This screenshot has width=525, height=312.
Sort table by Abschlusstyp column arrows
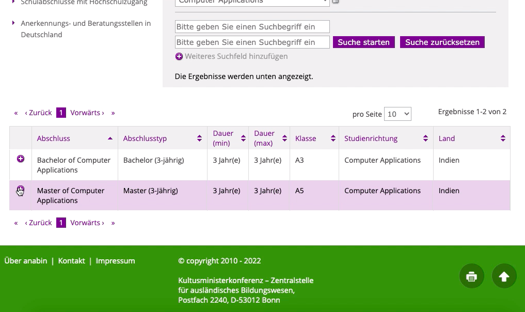[x=199, y=138]
